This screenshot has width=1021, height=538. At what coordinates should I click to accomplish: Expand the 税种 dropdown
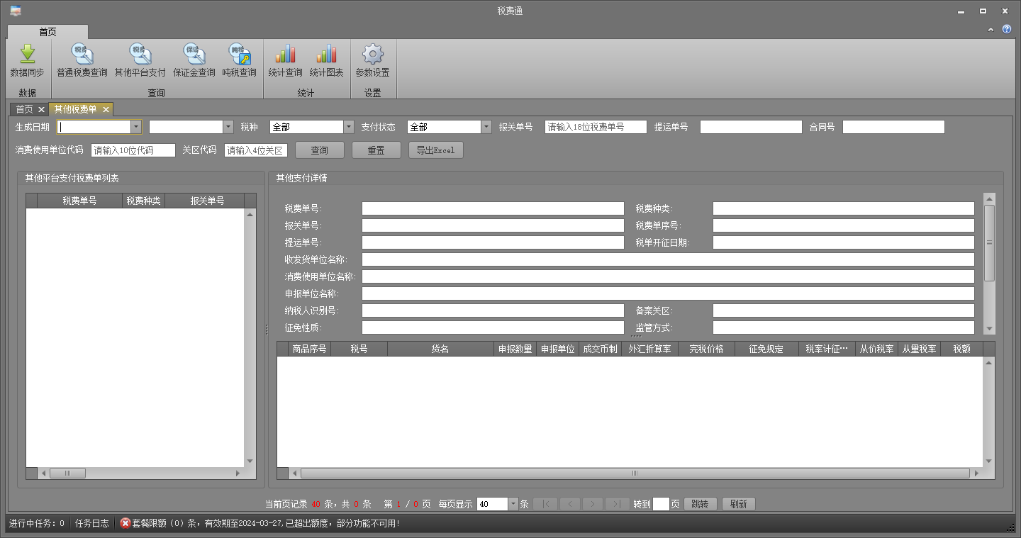click(x=349, y=127)
